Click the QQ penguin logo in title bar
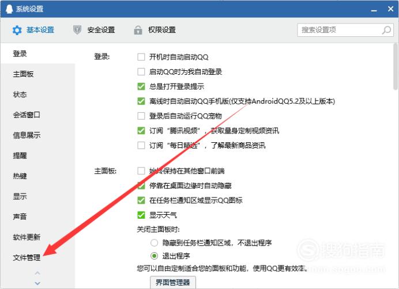This screenshot has width=399, height=289. pyautogui.click(x=9, y=9)
